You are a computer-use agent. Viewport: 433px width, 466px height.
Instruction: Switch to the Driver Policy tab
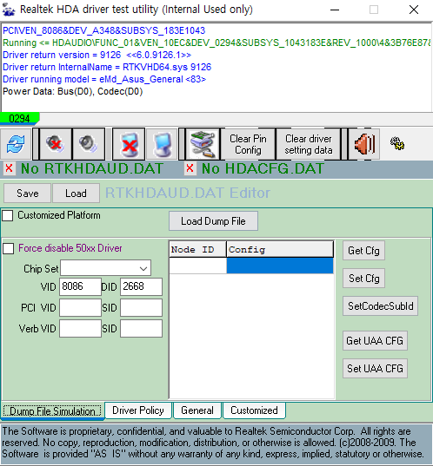(x=138, y=410)
